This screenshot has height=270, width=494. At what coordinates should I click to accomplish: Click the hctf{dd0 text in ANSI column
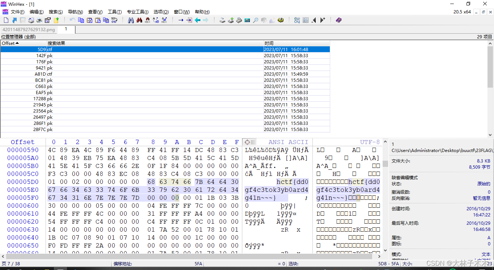coord(293,182)
